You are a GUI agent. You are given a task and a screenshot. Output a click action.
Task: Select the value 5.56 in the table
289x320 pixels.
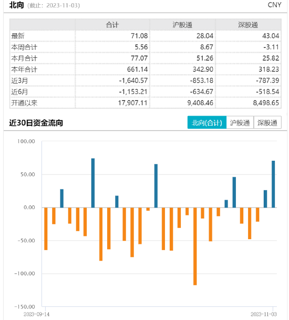[x=141, y=47]
